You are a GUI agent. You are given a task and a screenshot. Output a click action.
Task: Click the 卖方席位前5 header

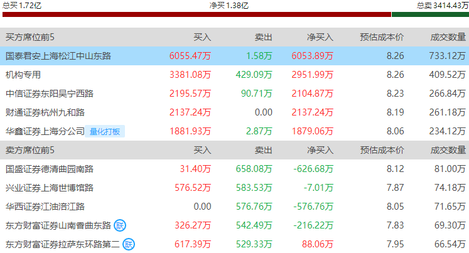click(x=30, y=150)
